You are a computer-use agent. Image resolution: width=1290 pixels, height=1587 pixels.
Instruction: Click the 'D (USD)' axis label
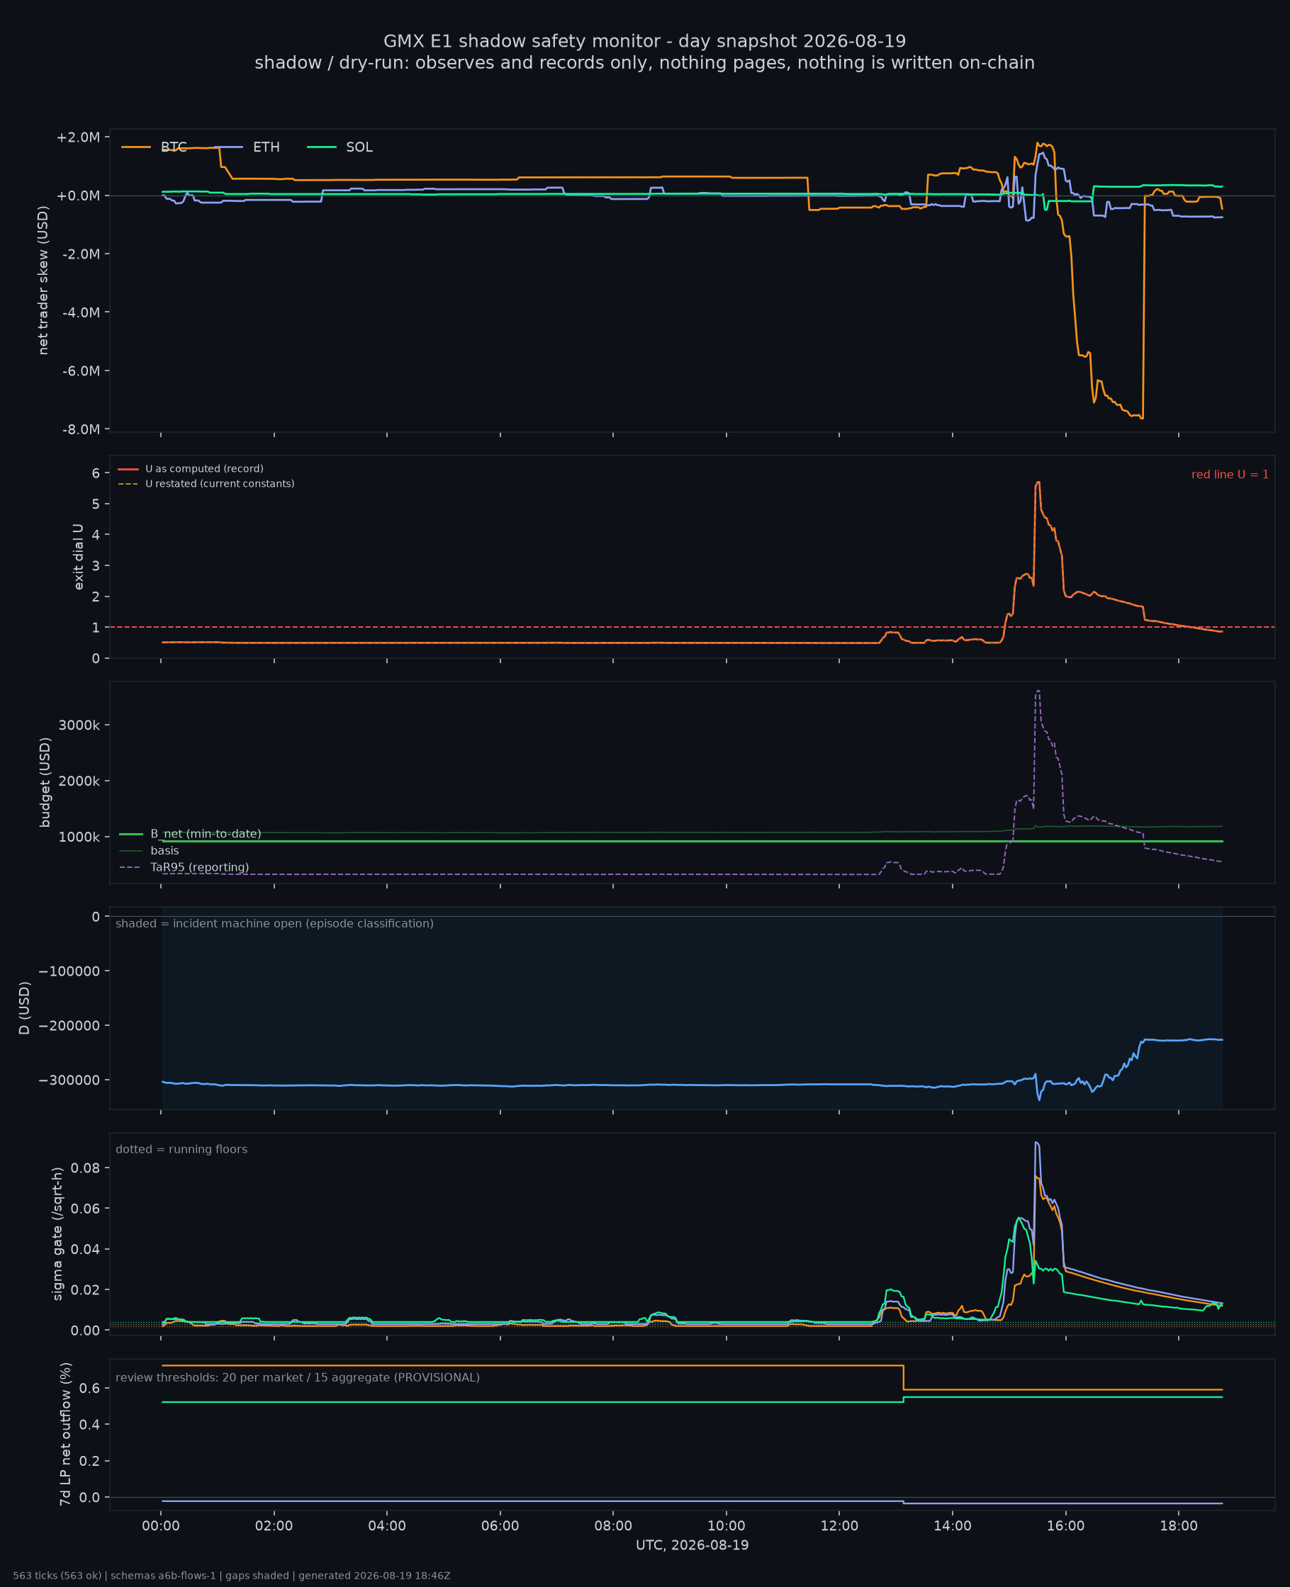point(25,1007)
